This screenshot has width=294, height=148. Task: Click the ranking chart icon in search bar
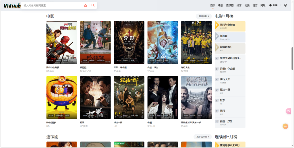pyautogui.click(x=86, y=5)
